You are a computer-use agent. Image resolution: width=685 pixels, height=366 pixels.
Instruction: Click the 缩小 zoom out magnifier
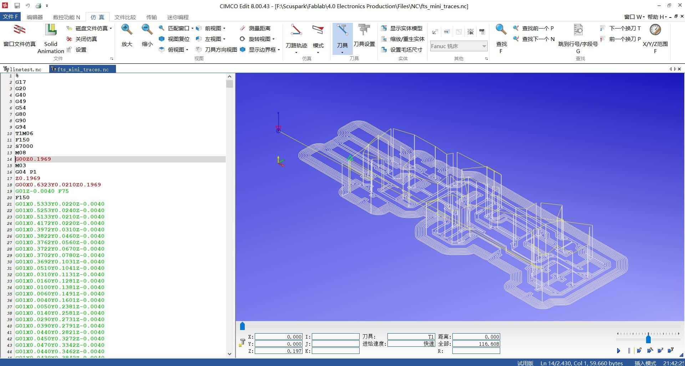tap(147, 36)
